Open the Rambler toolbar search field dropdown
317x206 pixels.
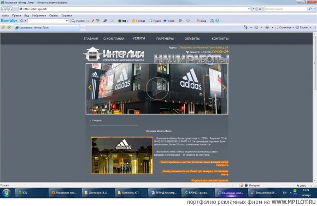coord(67,21)
